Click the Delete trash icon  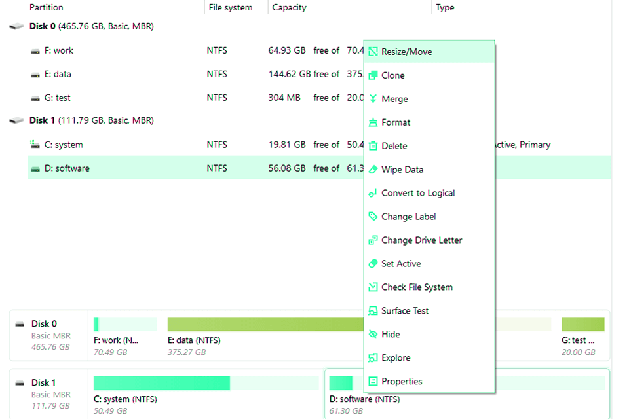tap(374, 145)
